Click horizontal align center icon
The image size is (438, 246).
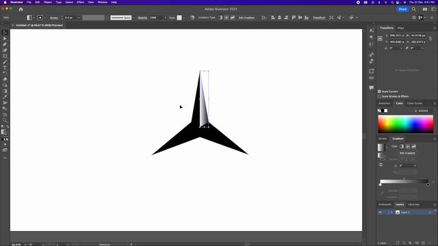(279, 18)
